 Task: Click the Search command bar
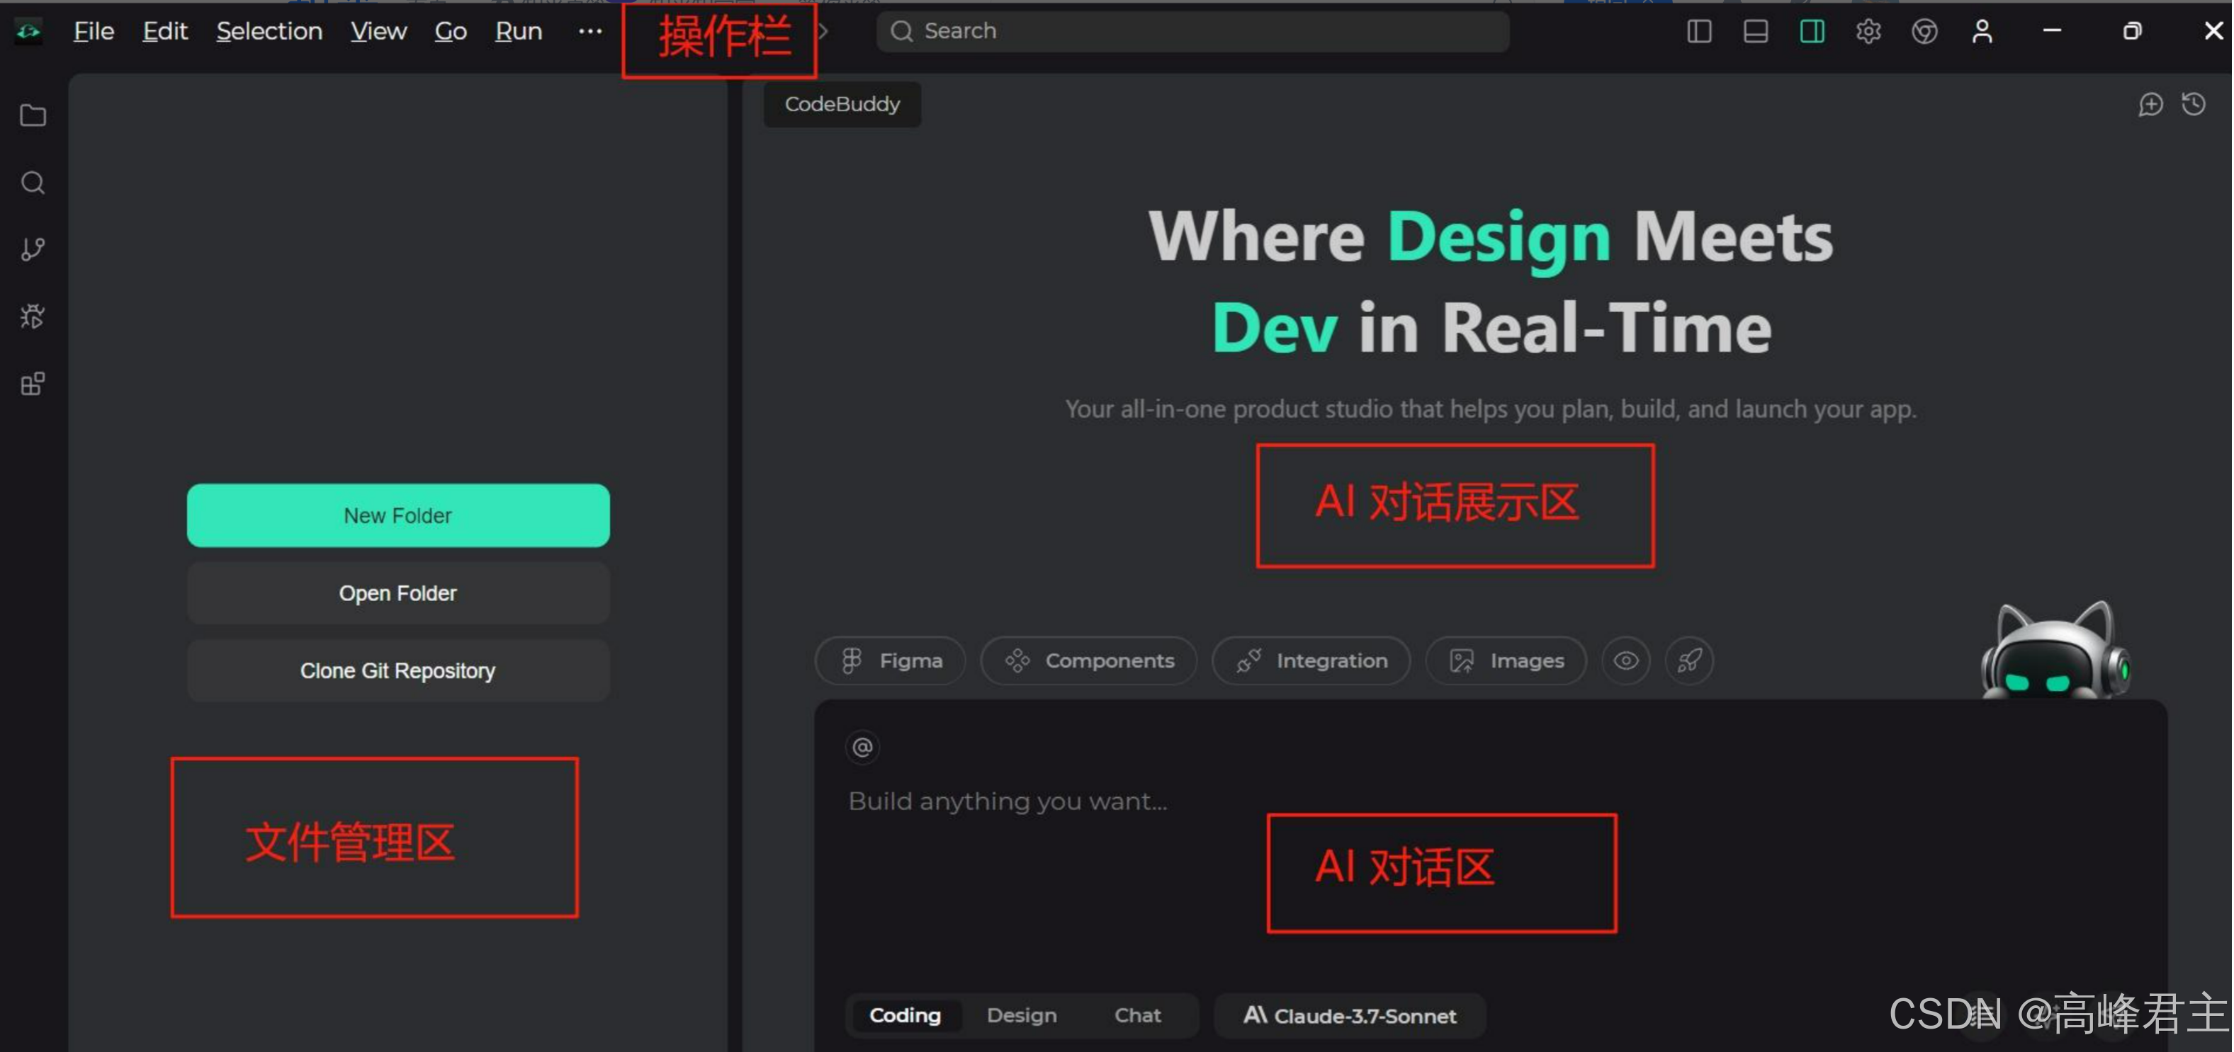[x=1192, y=31]
